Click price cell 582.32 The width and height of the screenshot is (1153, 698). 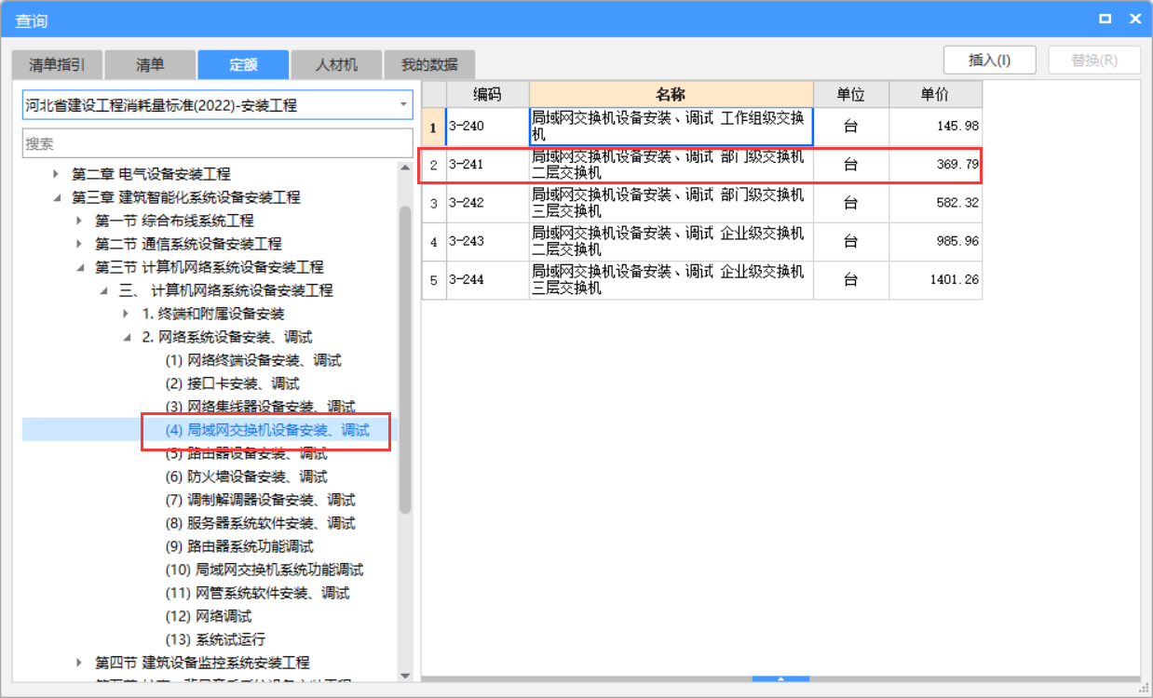935,203
